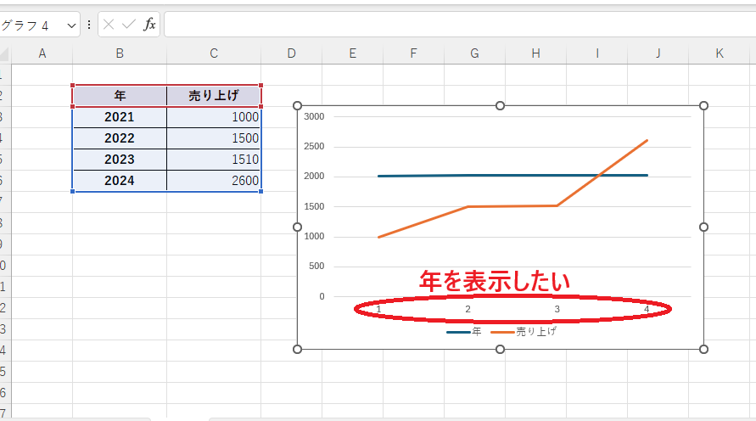Viewport: 756px width, 421px height.
Task: Click the chart's bottom-left resize handle
Action: pyautogui.click(x=298, y=349)
